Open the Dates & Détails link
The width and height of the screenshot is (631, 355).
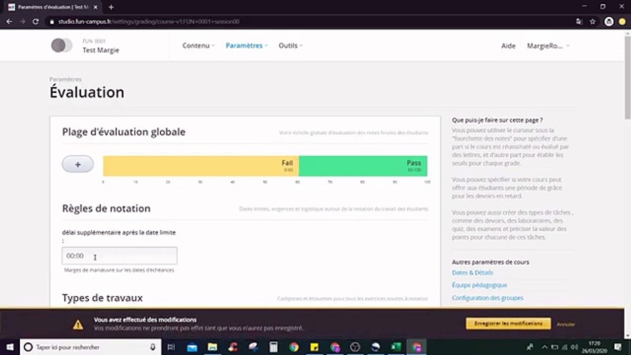click(x=472, y=273)
